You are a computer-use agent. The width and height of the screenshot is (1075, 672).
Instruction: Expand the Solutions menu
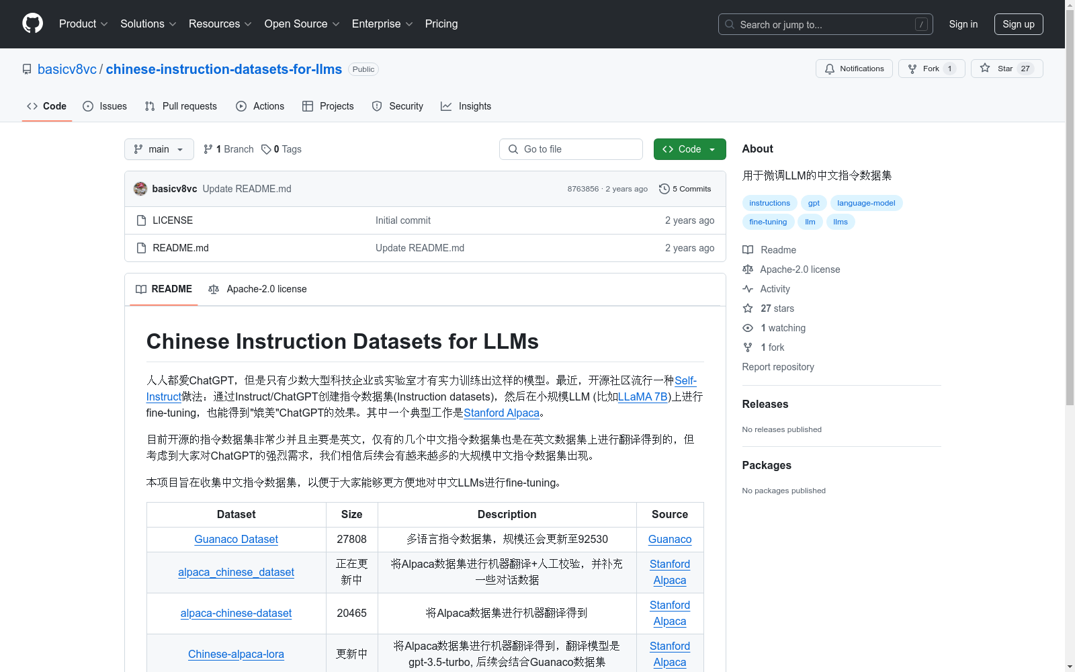(x=148, y=24)
